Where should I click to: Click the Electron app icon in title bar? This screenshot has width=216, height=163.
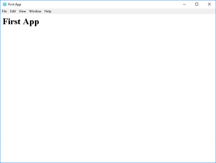pos(5,4)
